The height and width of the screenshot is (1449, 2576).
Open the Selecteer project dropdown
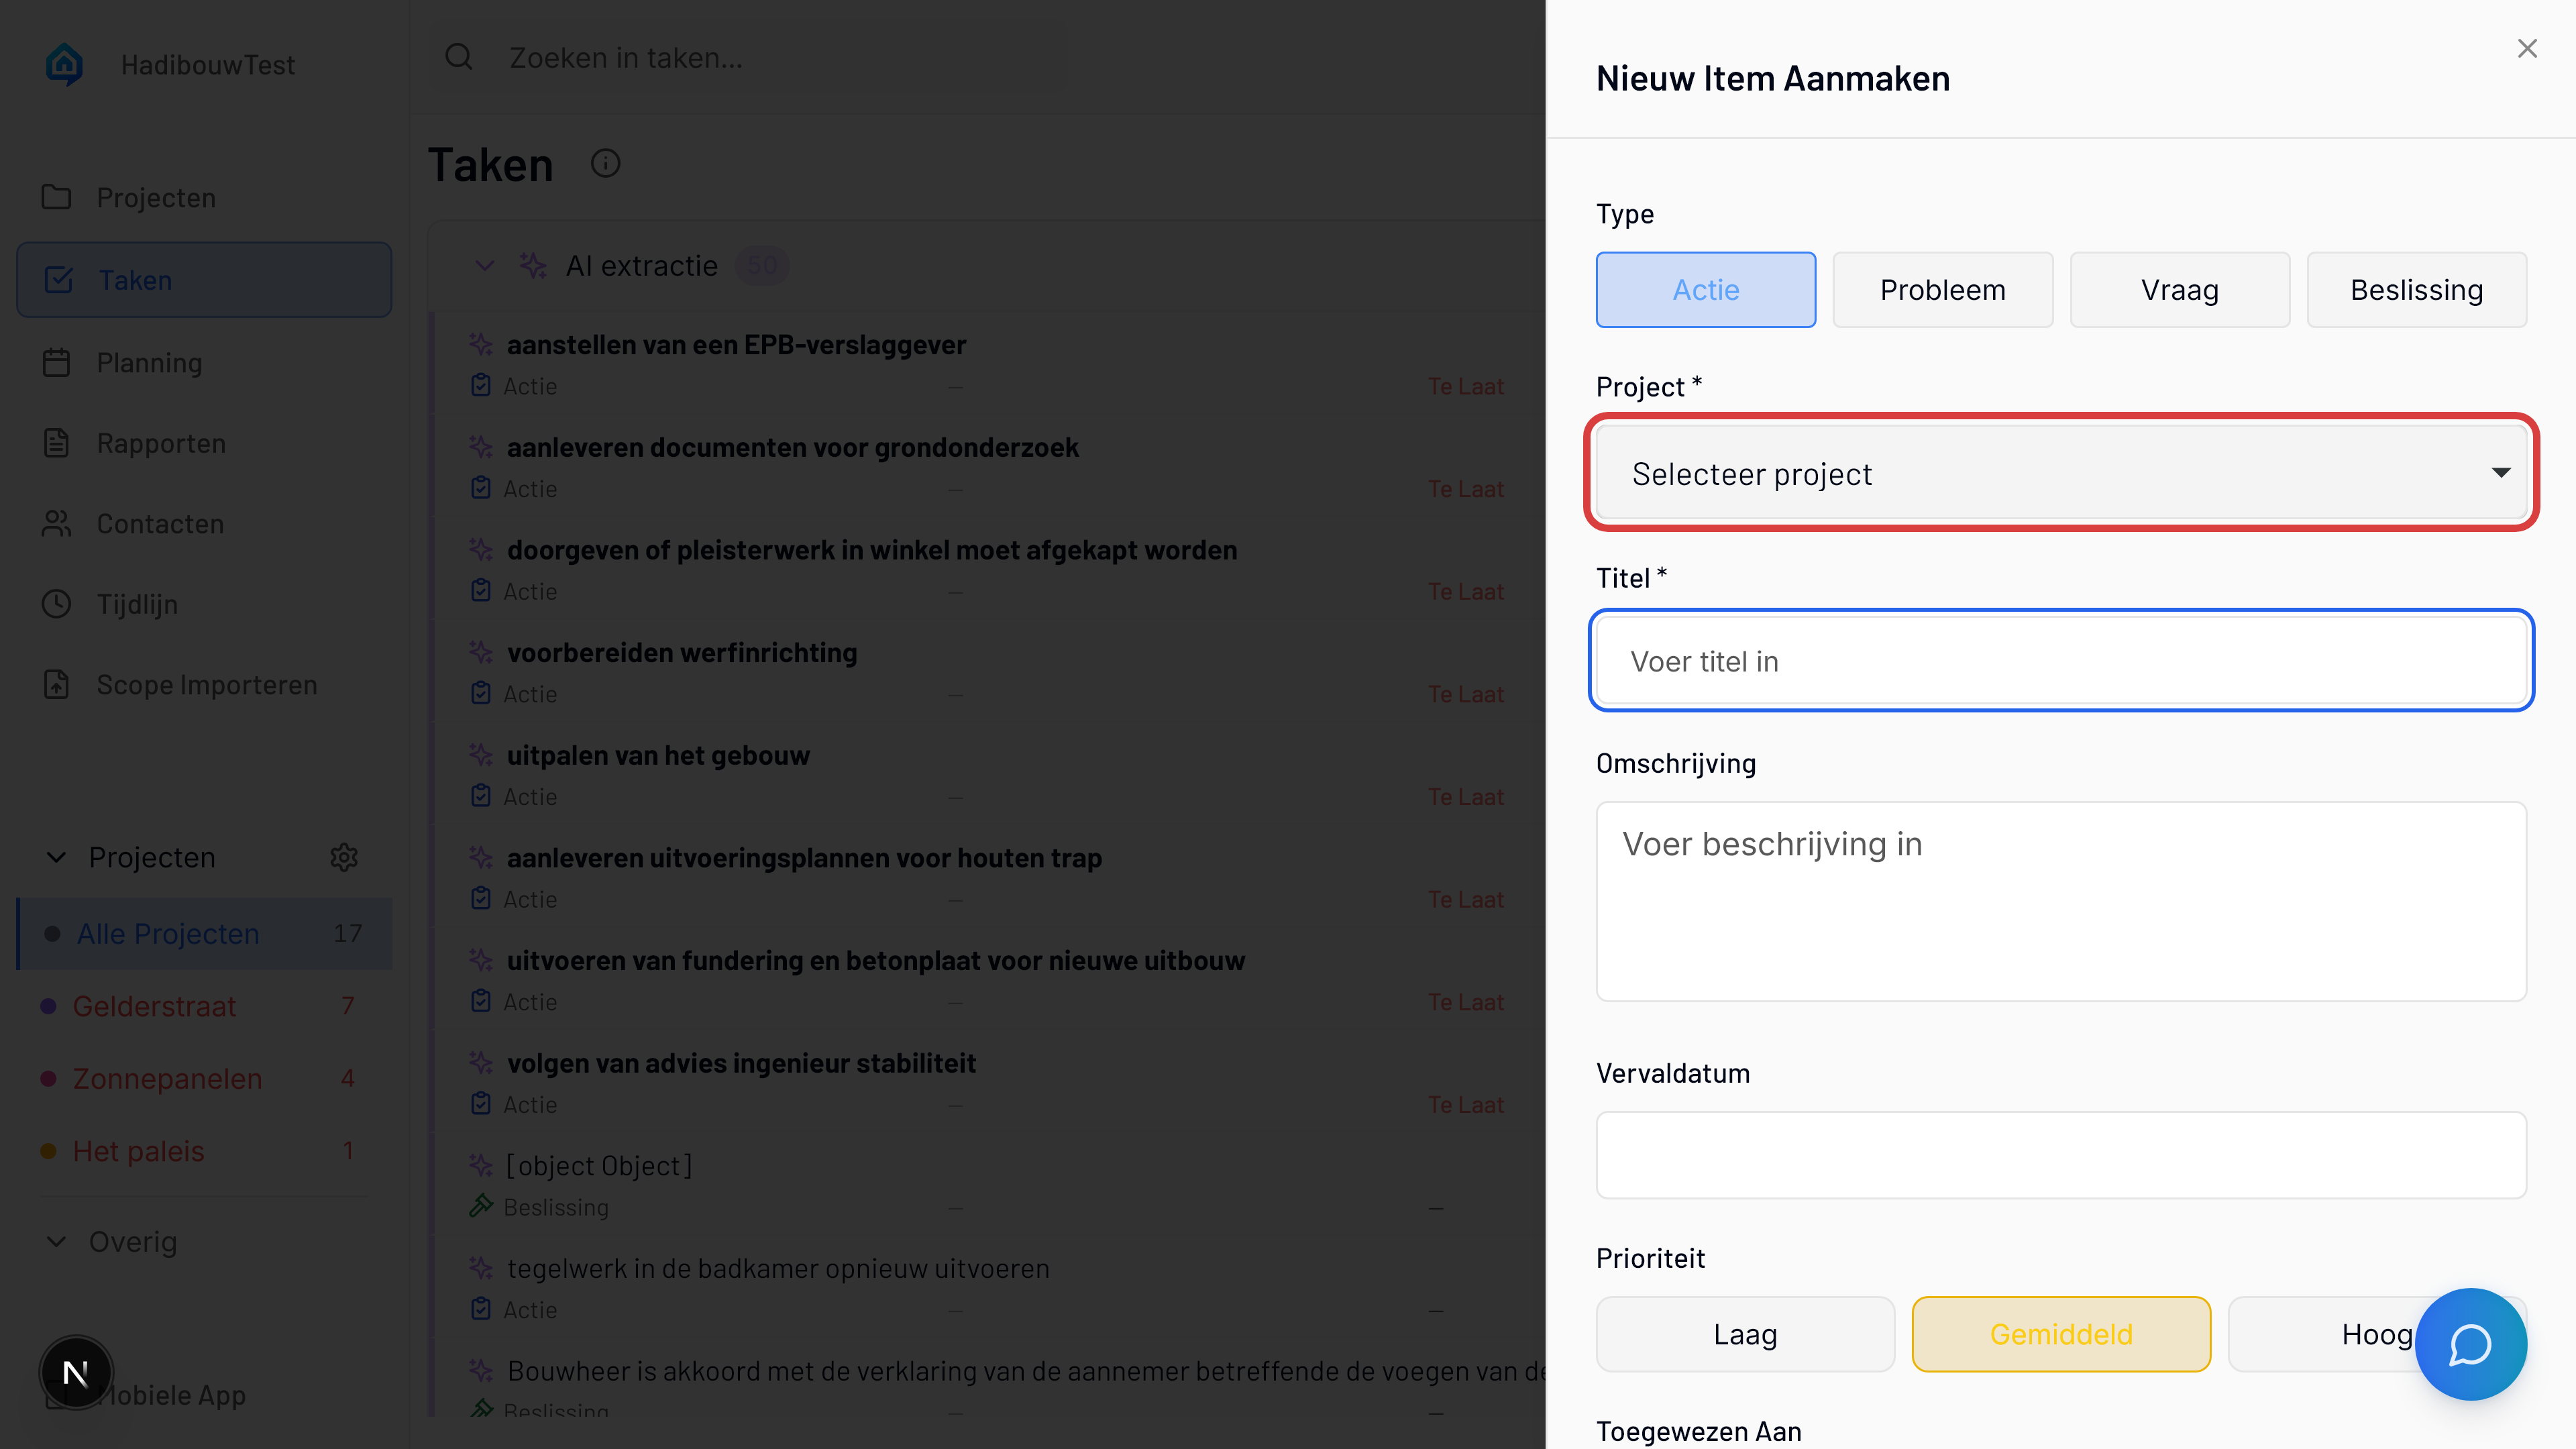(2061, 473)
